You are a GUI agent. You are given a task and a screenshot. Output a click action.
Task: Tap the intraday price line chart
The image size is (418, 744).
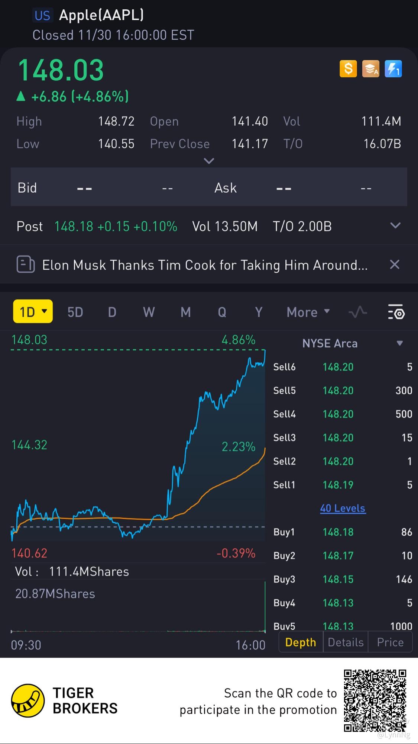pyautogui.click(x=138, y=445)
